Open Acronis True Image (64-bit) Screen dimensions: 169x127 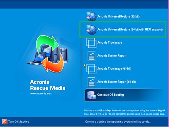click(x=114, y=69)
